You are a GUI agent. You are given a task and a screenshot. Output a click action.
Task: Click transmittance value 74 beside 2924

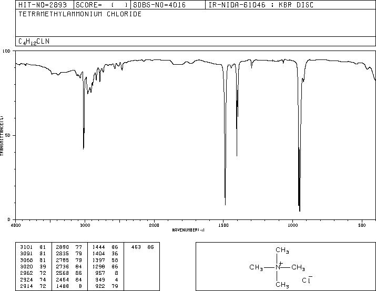[43, 280]
